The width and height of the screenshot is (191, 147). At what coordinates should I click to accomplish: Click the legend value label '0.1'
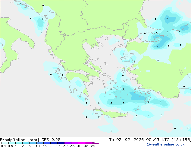(x=3, y=146)
